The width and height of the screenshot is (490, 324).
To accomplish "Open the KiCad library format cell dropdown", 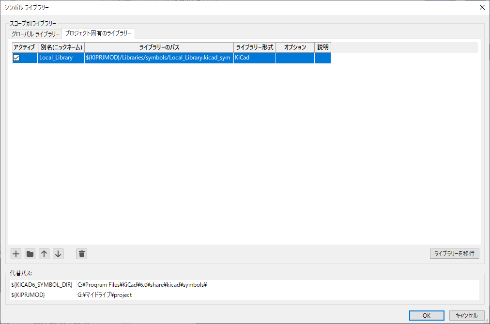I will 254,58.
